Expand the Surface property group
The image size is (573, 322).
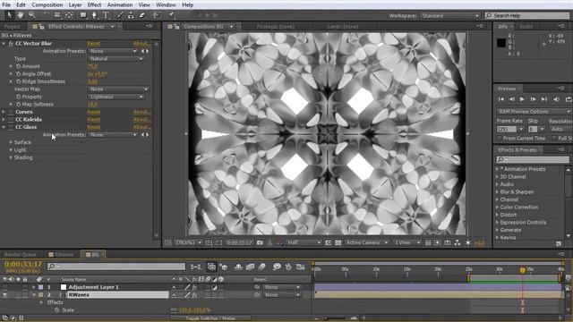pos(11,142)
